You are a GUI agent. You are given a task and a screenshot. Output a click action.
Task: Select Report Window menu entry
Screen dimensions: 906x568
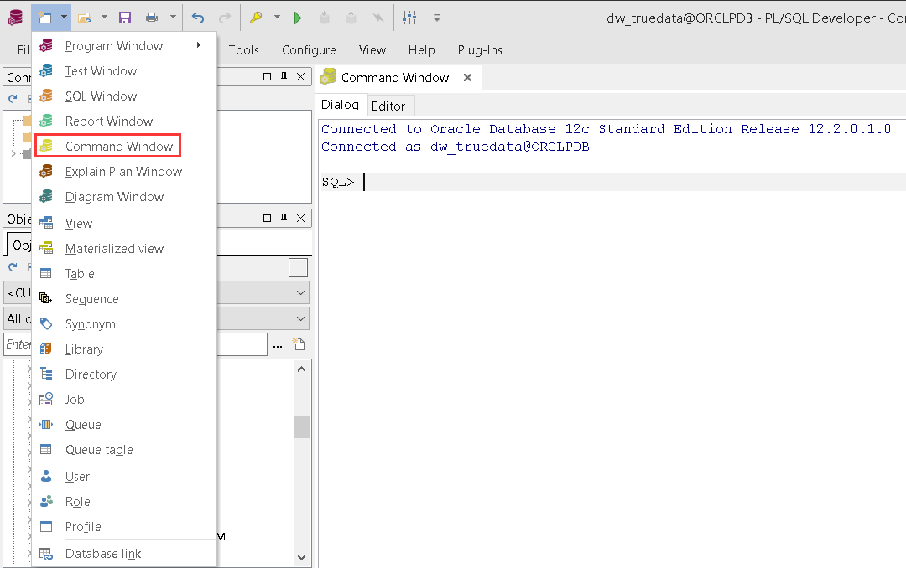click(124, 121)
